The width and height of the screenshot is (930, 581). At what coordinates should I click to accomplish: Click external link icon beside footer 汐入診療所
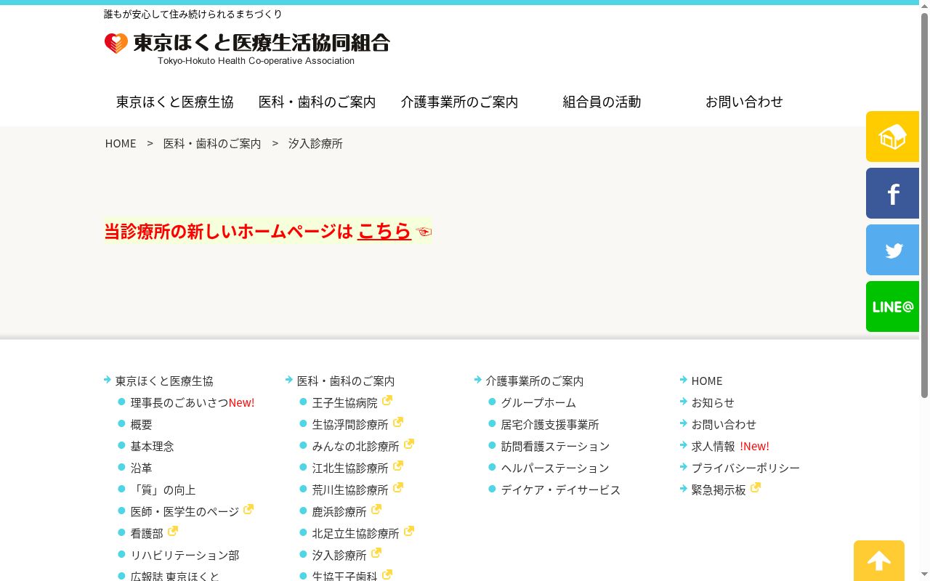tap(376, 553)
